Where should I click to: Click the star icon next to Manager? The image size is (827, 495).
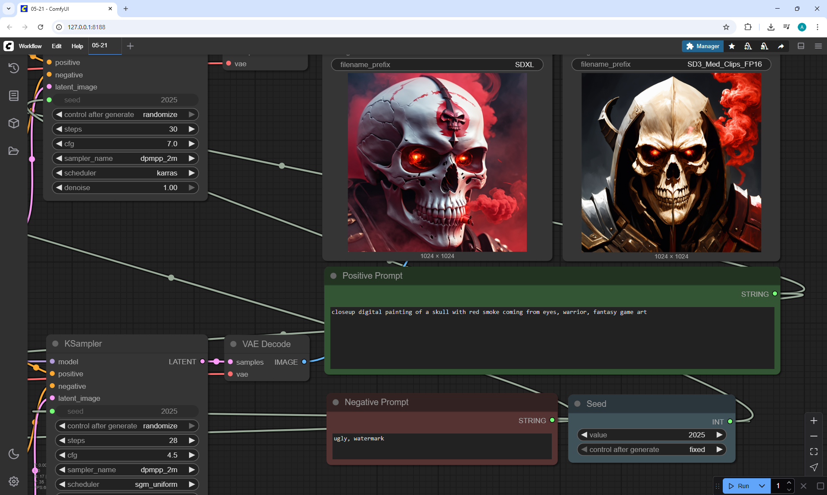pos(732,46)
